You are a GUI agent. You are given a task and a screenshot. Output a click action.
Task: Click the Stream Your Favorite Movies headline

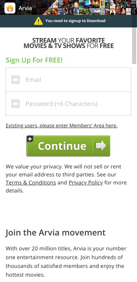point(68,43)
